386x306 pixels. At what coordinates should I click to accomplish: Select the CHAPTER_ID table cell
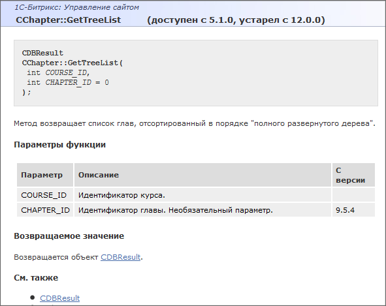point(45,210)
